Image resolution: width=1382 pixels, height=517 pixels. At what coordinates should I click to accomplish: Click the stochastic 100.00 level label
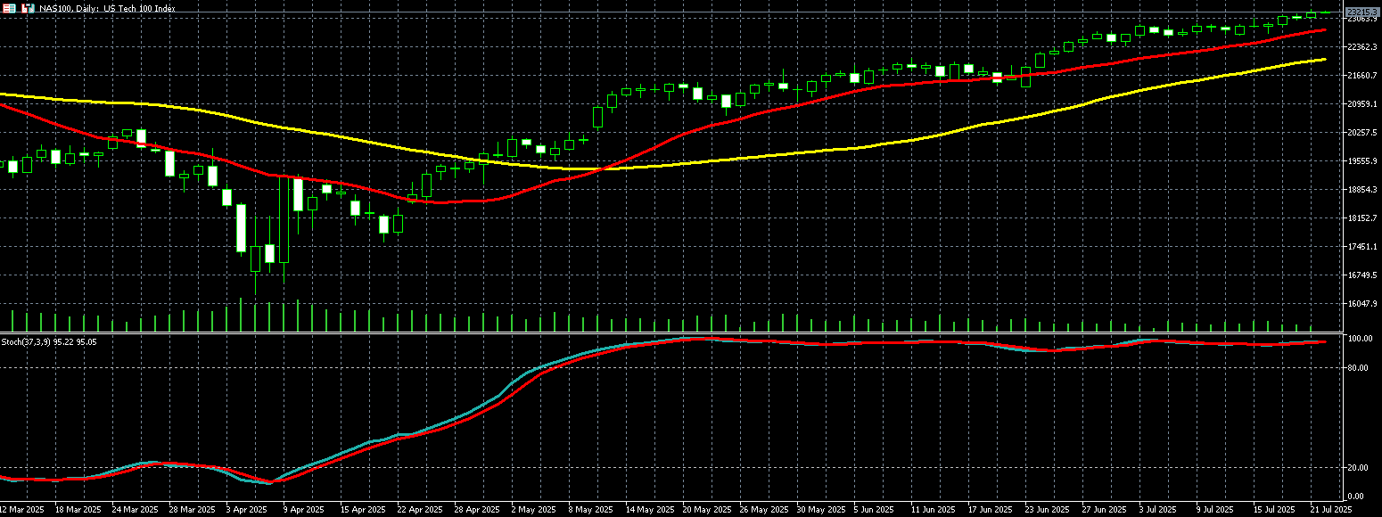point(1360,339)
